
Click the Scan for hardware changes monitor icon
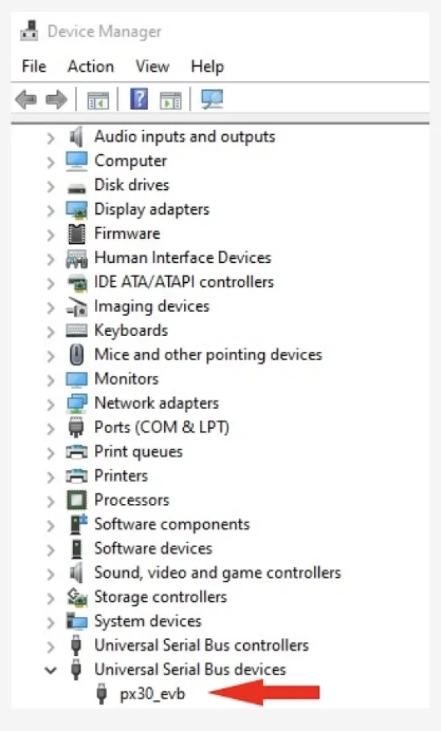212,100
